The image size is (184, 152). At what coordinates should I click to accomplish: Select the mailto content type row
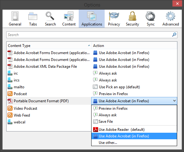tap(49, 87)
